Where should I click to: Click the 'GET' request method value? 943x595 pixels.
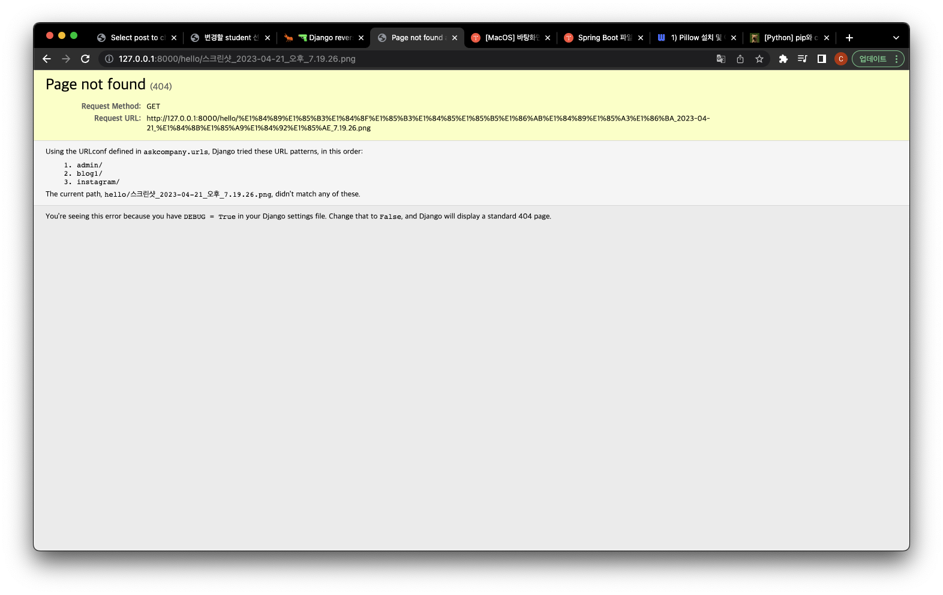[x=154, y=107]
